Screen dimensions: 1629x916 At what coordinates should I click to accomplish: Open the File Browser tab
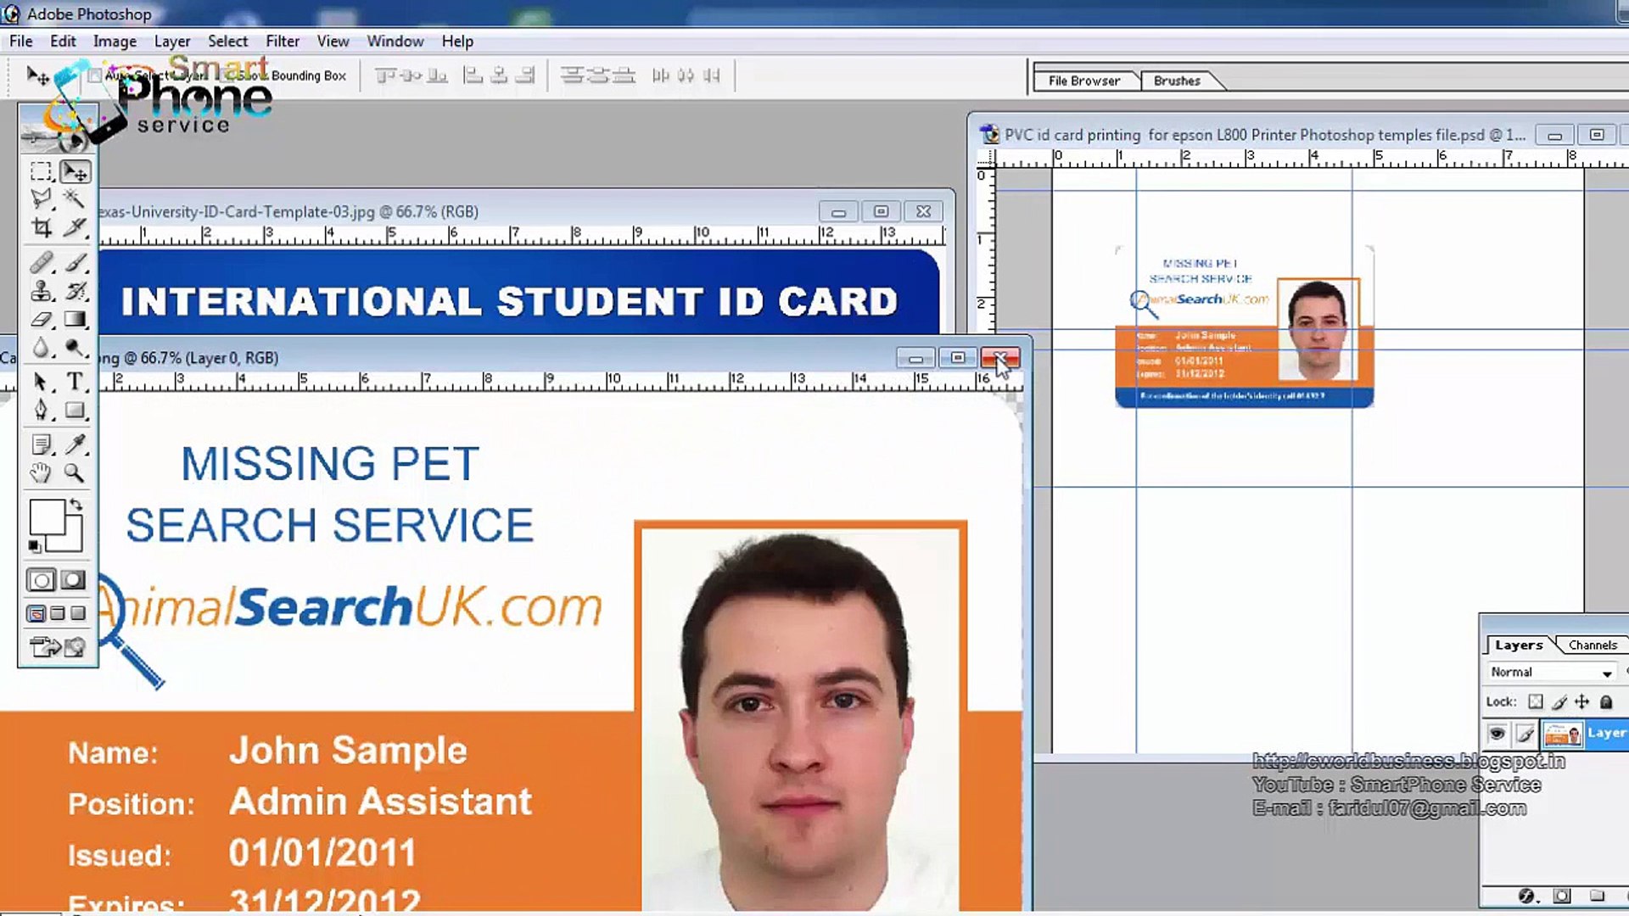(1083, 81)
